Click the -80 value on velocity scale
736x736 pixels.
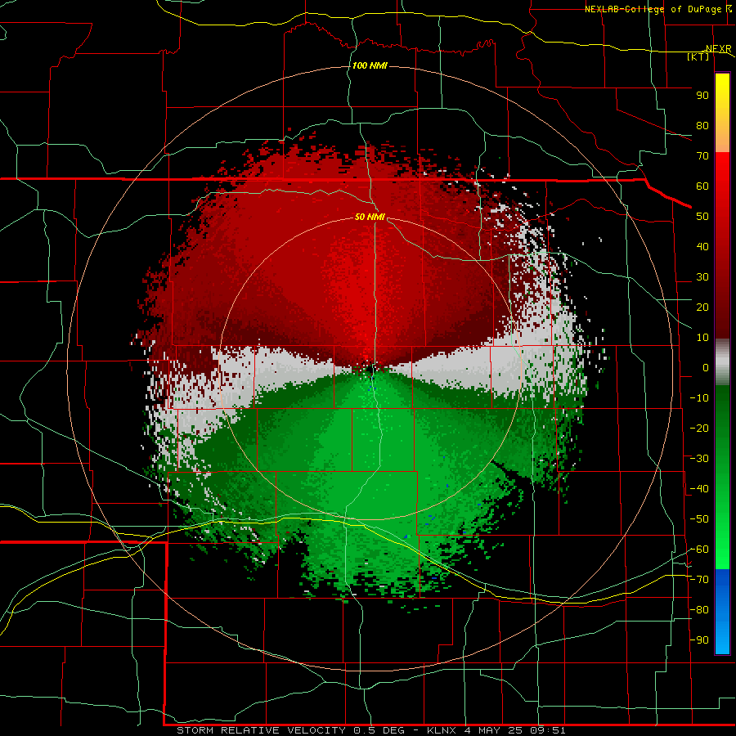pos(699,610)
